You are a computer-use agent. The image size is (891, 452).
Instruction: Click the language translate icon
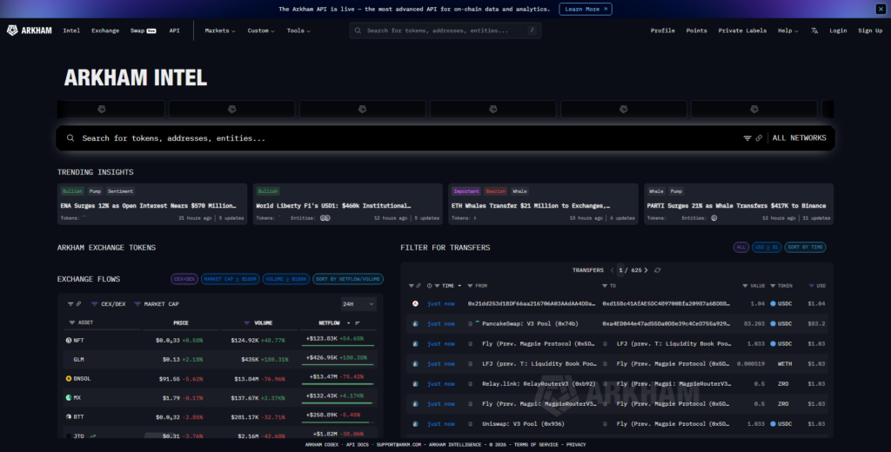[814, 30]
